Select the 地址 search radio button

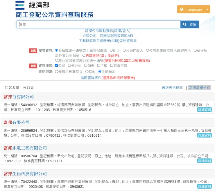tap(111, 50)
